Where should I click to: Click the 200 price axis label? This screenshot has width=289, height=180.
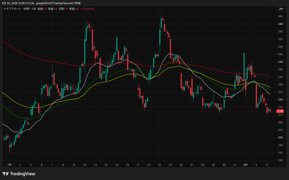280,137
